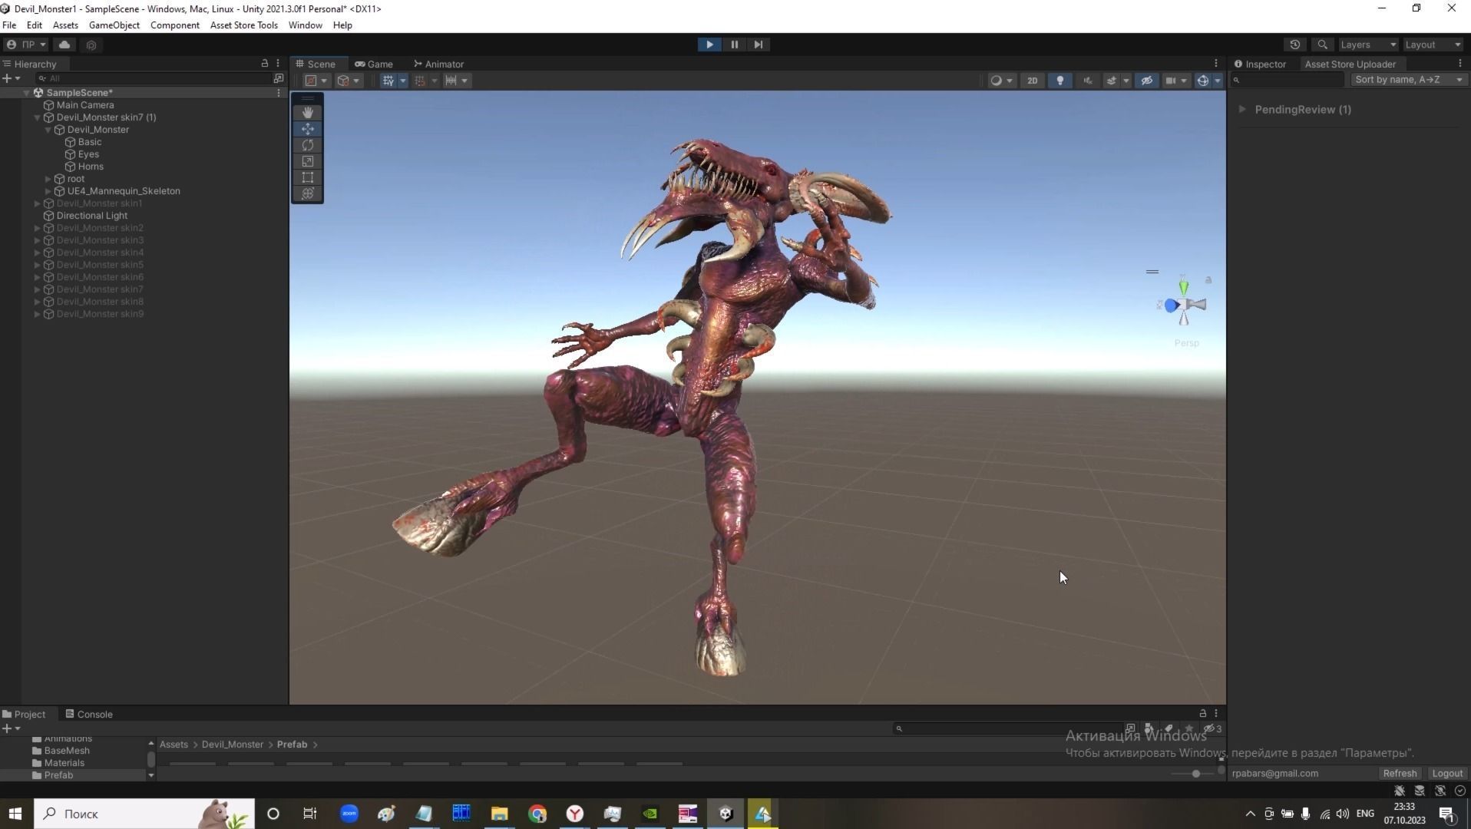Screen dimensions: 1471x829
Task: Select the Rotate tool
Action: click(308, 145)
